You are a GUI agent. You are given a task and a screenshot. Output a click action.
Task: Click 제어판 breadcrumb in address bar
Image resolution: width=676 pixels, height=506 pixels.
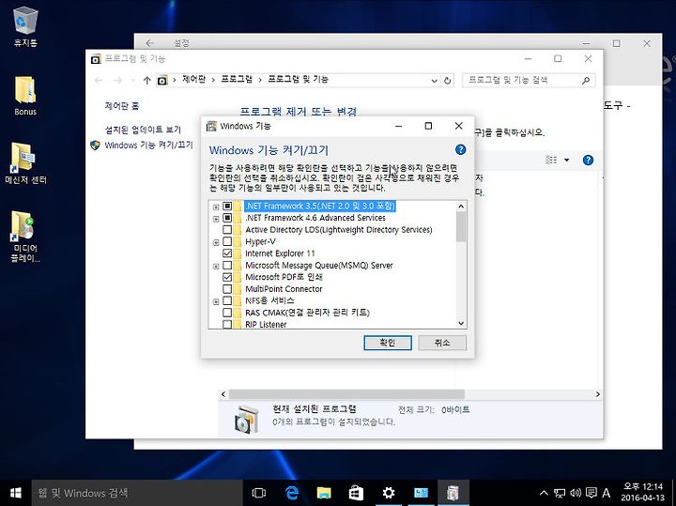[x=193, y=79]
